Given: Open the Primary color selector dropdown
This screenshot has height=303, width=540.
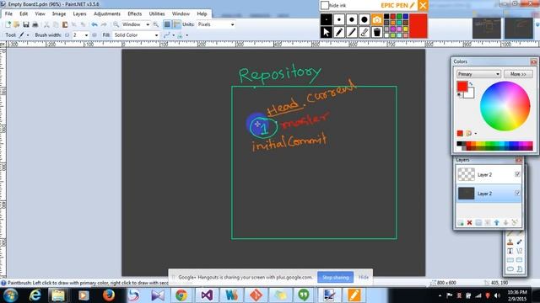Looking at the screenshot, I should coord(478,74).
